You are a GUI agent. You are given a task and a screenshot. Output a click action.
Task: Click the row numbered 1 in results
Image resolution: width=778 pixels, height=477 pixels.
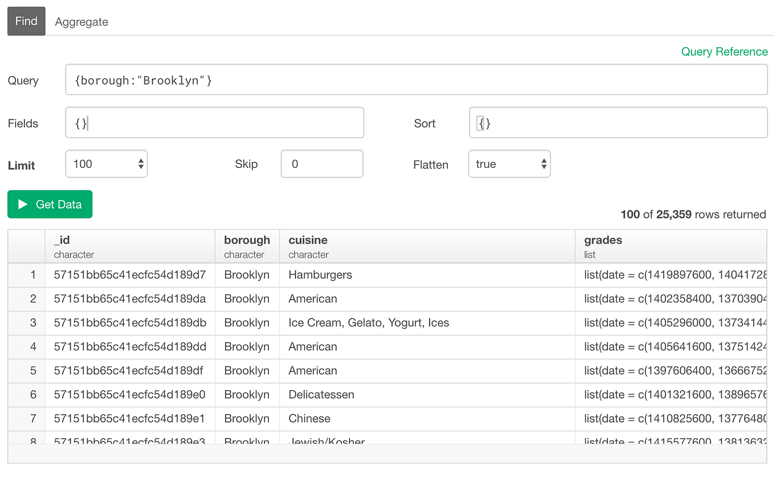click(33, 275)
